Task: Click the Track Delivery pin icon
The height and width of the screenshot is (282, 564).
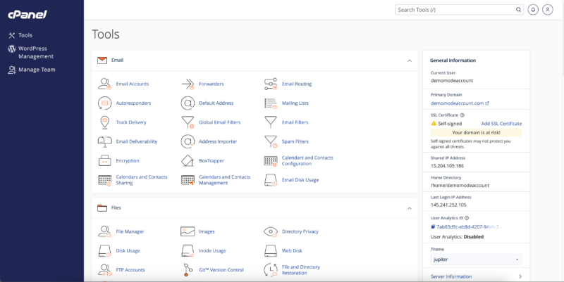Action: pyautogui.click(x=104, y=122)
